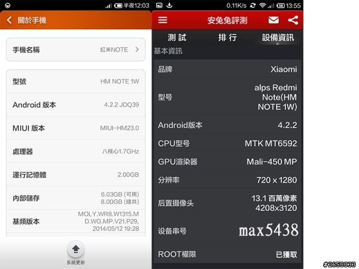Viewport: 359px width, 269px height.
Task: Expand the 手機名稱 row chevron
Action: (x=137, y=49)
